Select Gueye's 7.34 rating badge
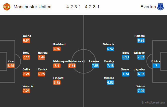The width and height of the screenshot is (167, 107). pos(126,74)
